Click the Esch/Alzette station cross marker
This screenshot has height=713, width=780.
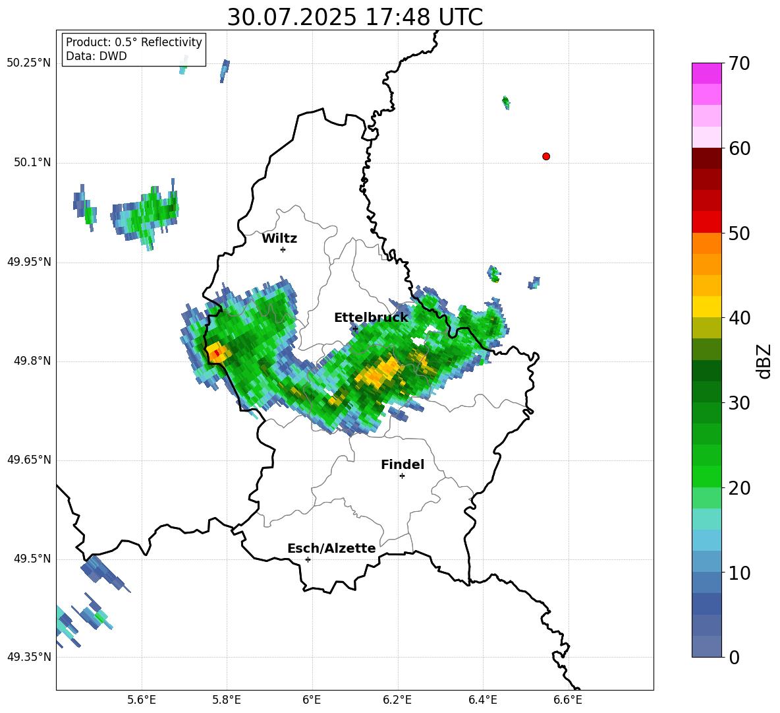coord(308,559)
